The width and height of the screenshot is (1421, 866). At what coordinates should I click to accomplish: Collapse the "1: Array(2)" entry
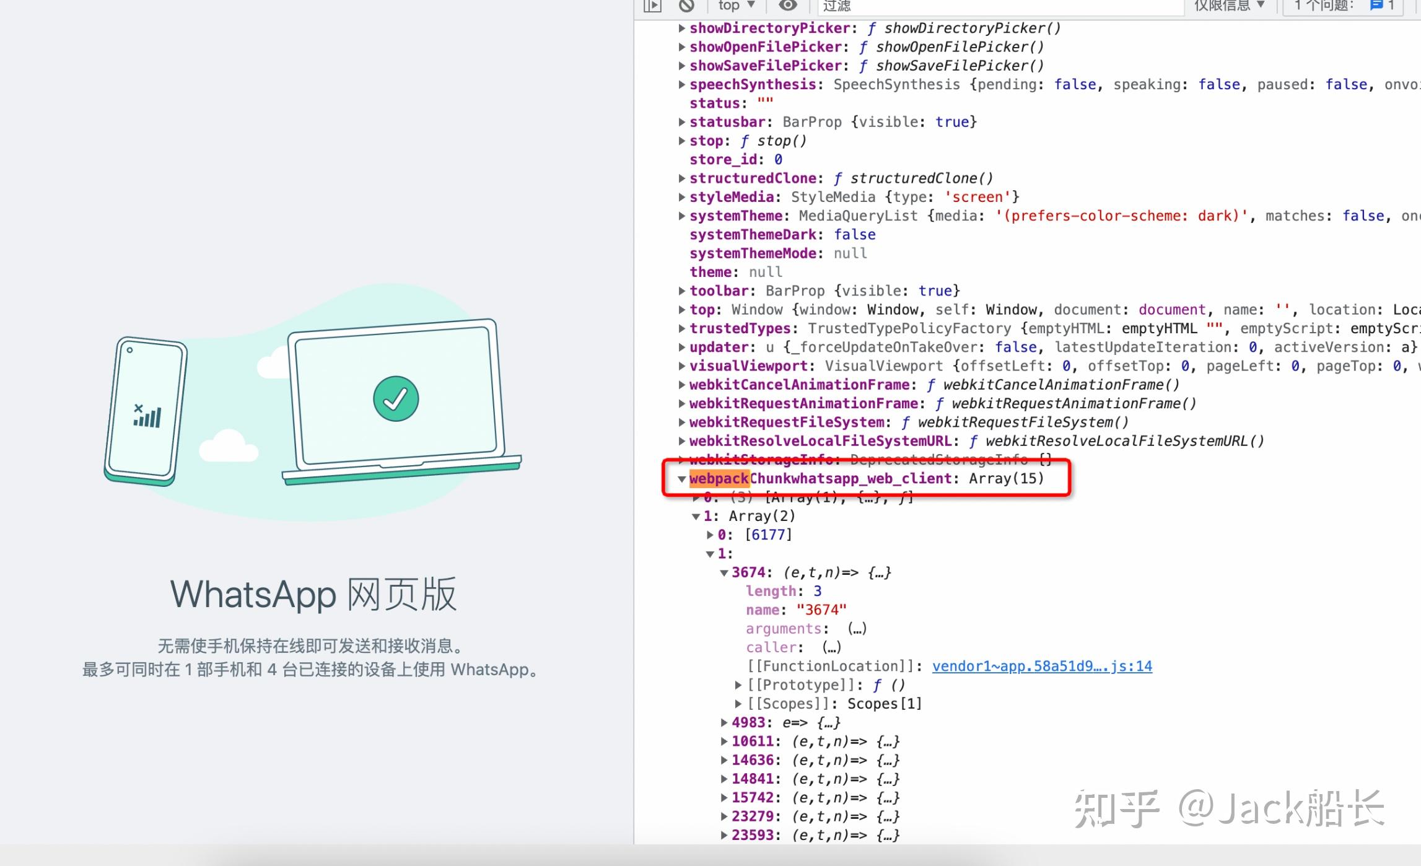click(696, 516)
